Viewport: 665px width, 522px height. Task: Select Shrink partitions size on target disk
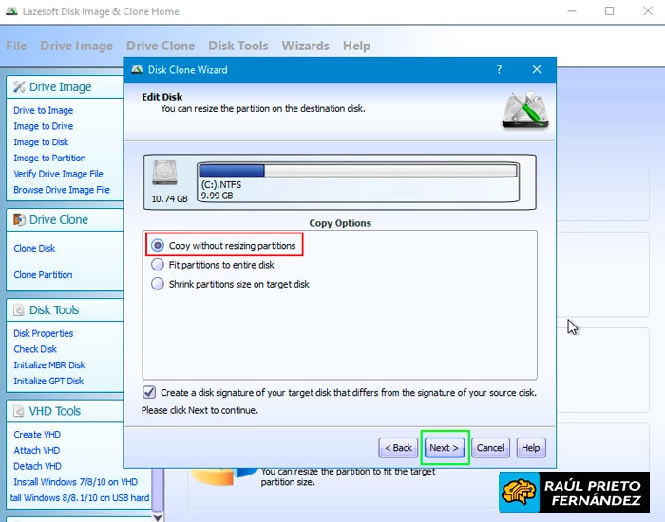[158, 284]
